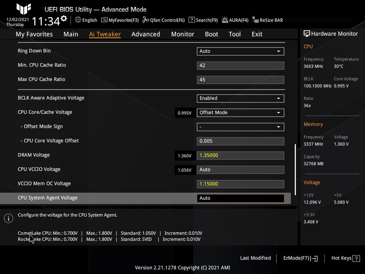
Task: Click the 1.360V DRAM voltage readout
Action: point(185,156)
